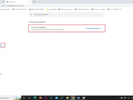Open the bookmark ending in 'Krakowsko-Cz...'
133x100 pixels.
tap(5, 9)
